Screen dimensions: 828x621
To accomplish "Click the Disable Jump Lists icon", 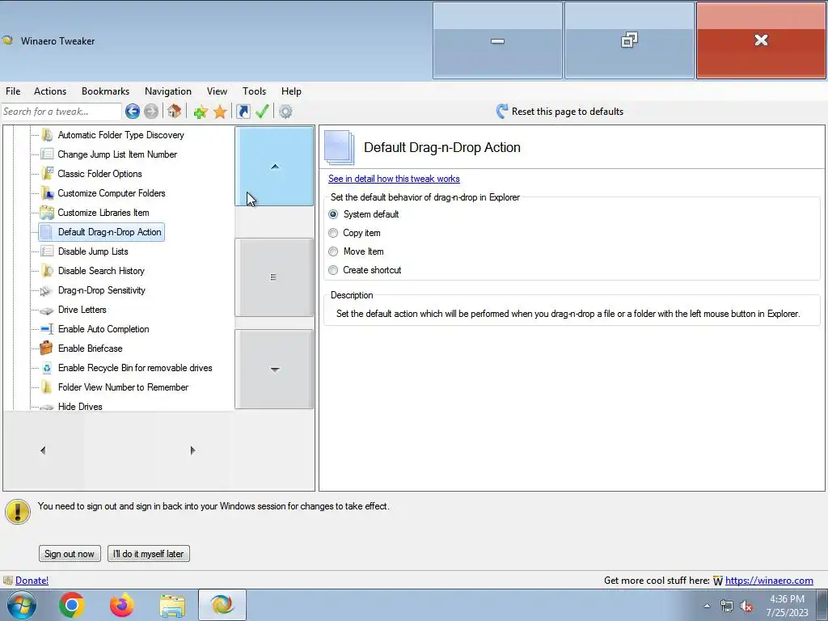I will click(47, 251).
